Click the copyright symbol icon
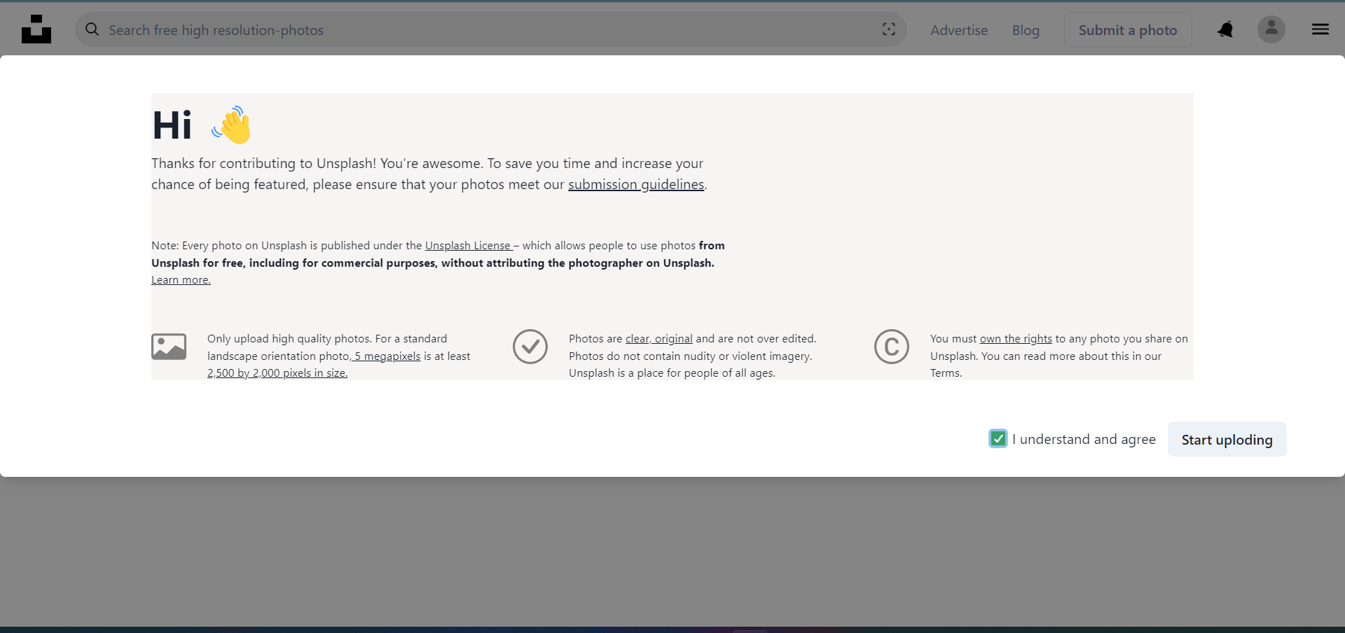This screenshot has height=633, width=1345. (892, 347)
